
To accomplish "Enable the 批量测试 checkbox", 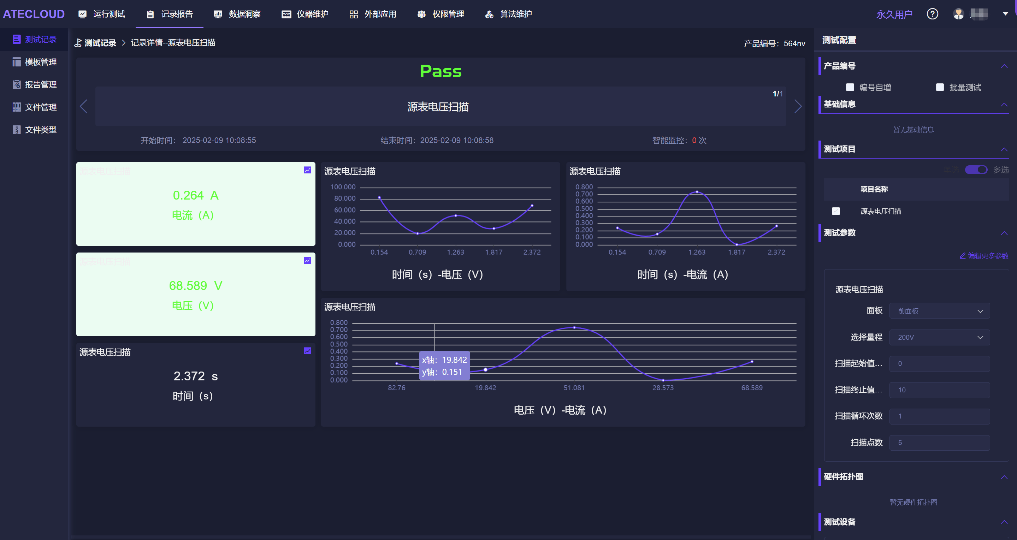I will point(940,87).
